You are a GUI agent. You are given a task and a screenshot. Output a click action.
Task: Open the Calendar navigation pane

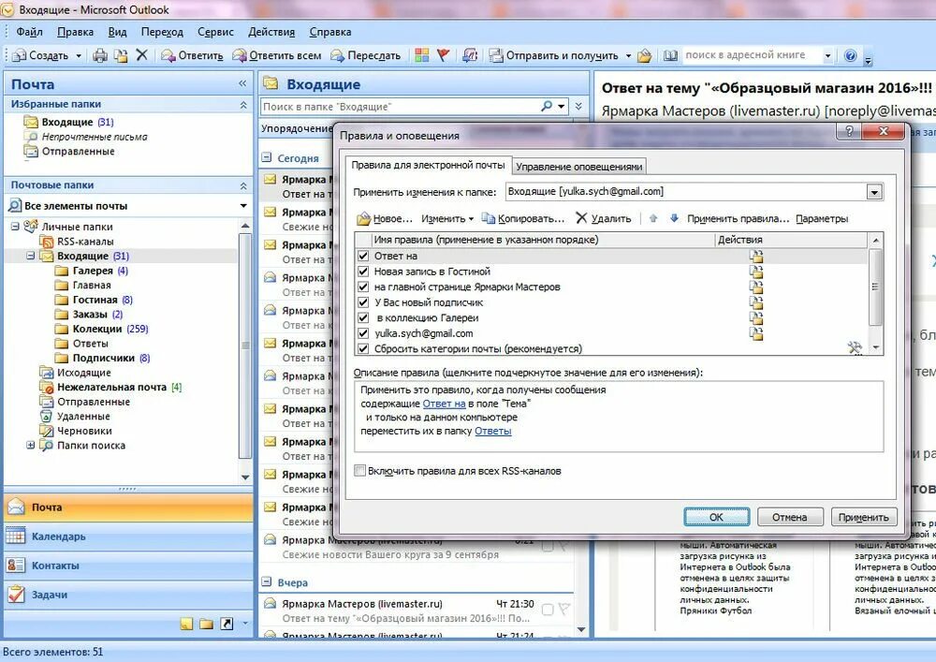[128, 536]
